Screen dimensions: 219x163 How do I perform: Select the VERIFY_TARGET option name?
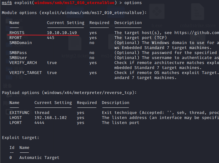click(26, 73)
